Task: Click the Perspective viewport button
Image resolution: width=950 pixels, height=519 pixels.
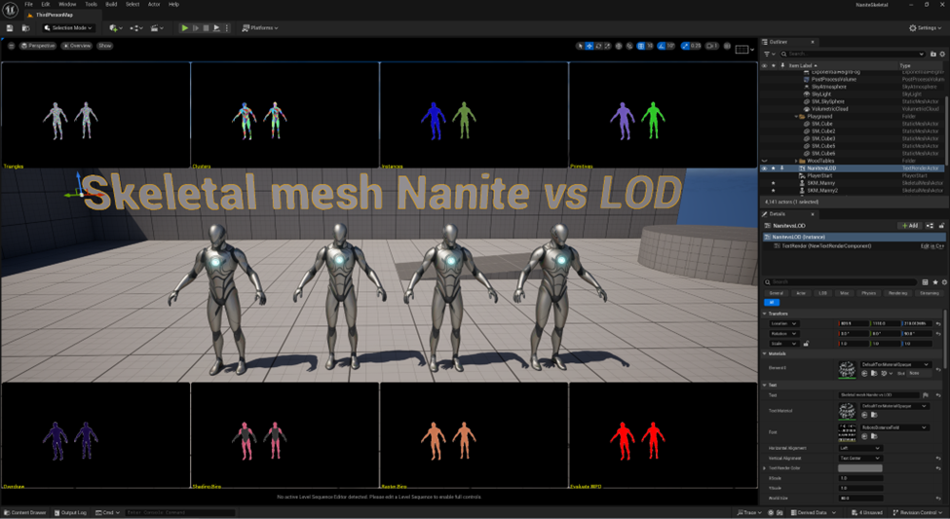Action: pos(38,46)
